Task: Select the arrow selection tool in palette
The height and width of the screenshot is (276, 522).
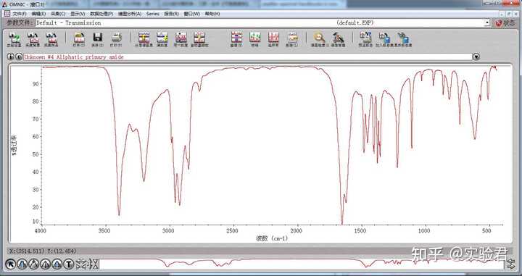Action: [x=11, y=264]
